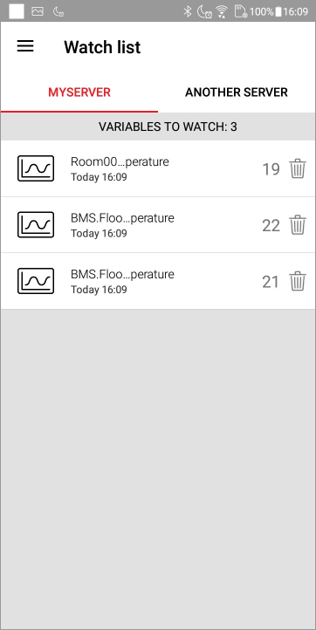Open the chart icon beside value 22
Screen dimensions: 316x630
(x=36, y=224)
